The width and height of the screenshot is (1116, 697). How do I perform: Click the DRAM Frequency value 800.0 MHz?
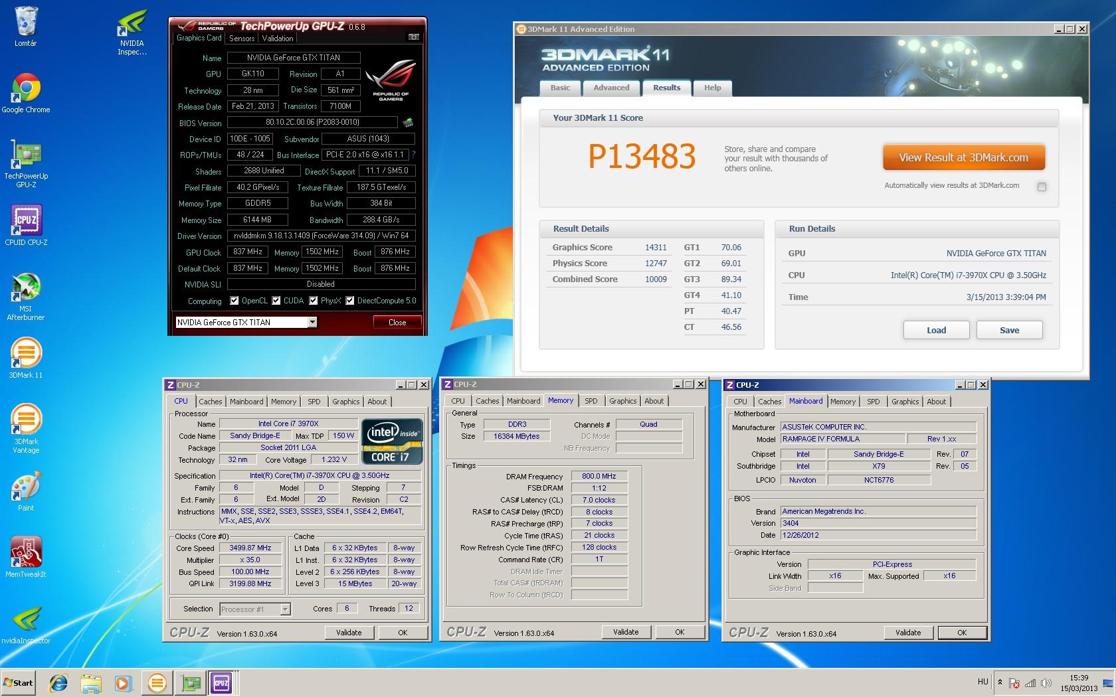pyautogui.click(x=599, y=476)
